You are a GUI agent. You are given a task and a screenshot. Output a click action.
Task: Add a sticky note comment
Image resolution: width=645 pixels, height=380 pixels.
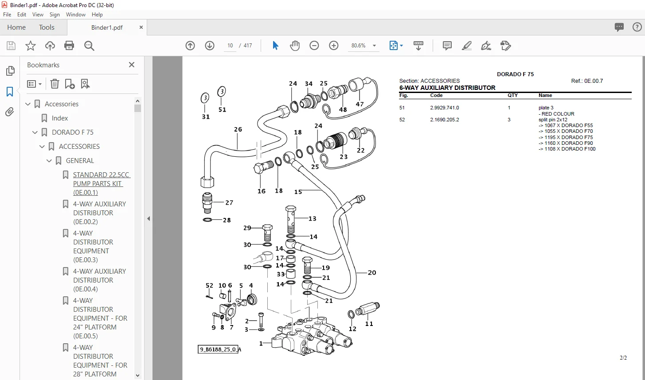pos(447,46)
